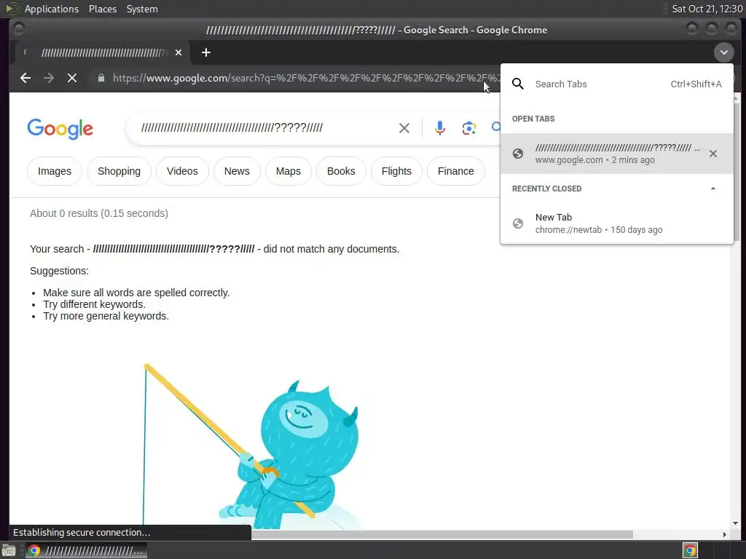This screenshot has height=559, width=746.
Task: Click the Chrome icon in the bottom-right tray
Action: pyautogui.click(x=690, y=550)
